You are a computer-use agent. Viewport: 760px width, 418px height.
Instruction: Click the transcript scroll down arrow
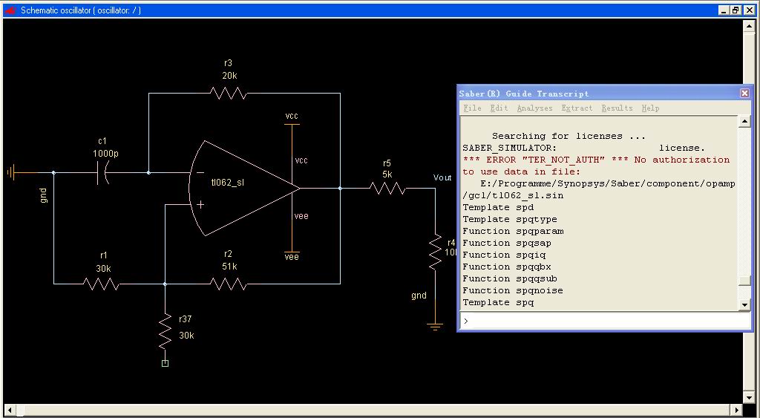tap(744, 304)
